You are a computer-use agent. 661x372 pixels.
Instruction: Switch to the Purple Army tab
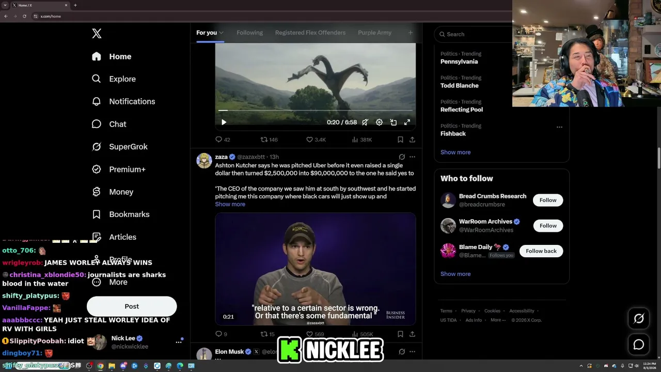pyautogui.click(x=374, y=33)
